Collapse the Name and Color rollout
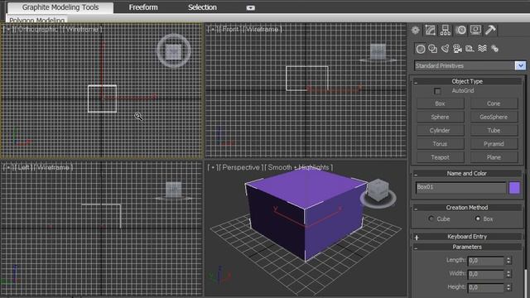Viewport: 530px width, 298px height. (467, 173)
